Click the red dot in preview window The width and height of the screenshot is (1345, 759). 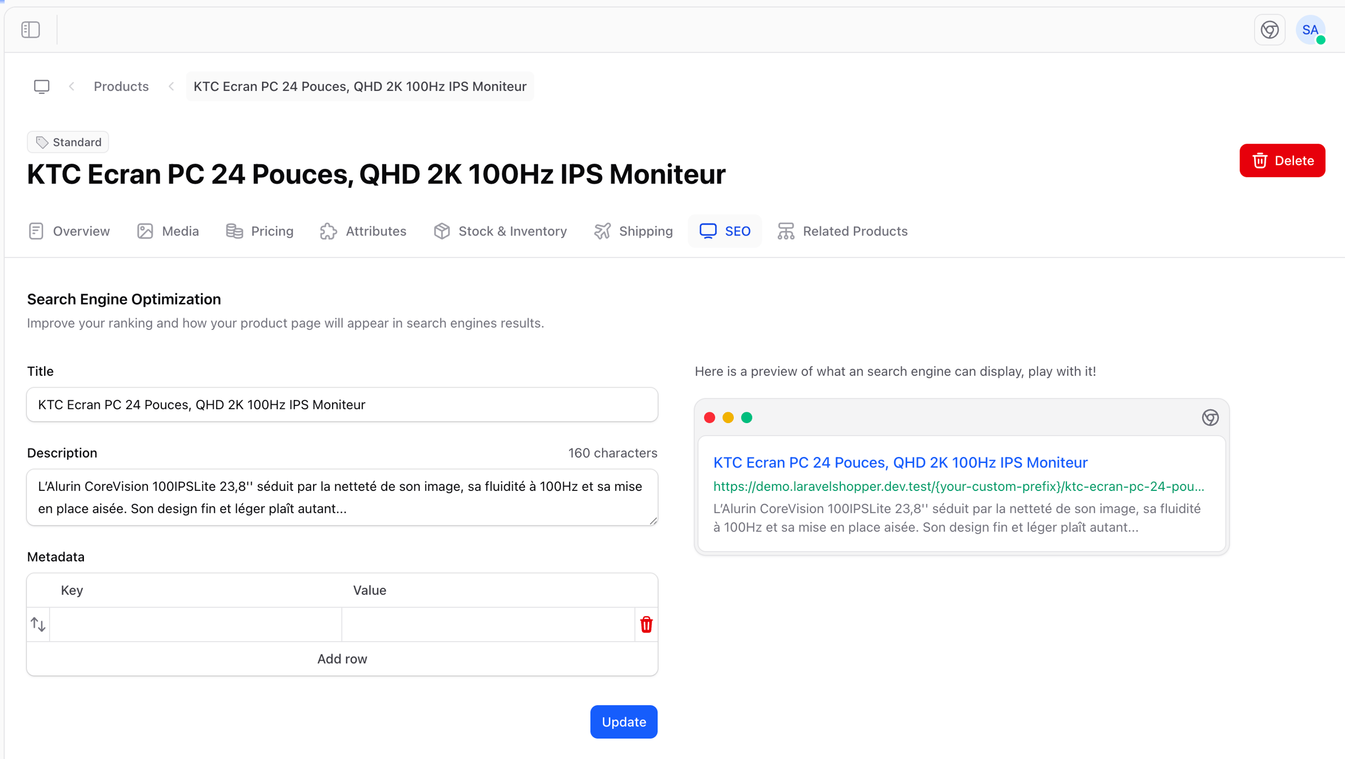click(709, 418)
